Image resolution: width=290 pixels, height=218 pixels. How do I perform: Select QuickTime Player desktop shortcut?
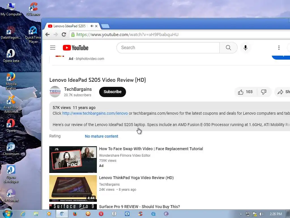33,35
